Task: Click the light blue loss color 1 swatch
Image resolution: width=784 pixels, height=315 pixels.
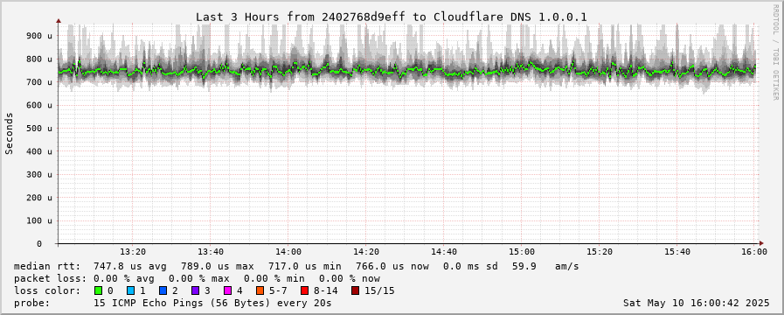Action: pos(130,290)
